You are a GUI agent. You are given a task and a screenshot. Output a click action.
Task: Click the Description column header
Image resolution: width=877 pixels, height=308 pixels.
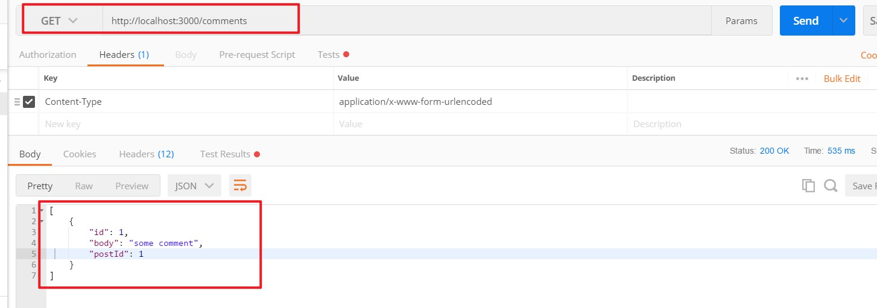point(653,78)
